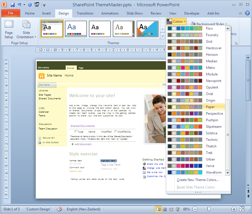Expand the Themes gallery with the More arrow
Viewport: 252px width, 214px height.
click(162, 36)
